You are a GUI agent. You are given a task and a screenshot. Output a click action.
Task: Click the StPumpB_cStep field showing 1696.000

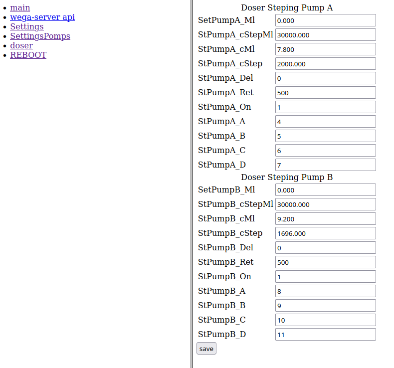pyautogui.click(x=325, y=233)
